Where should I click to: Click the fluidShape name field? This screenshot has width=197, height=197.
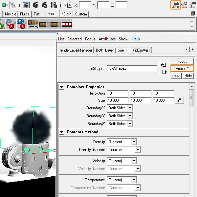tap(132, 69)
